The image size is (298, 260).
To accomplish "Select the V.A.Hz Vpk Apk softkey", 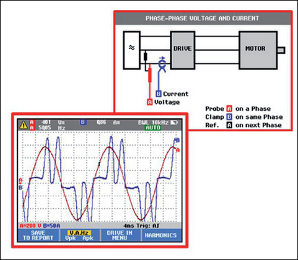I will pos(79,236).
